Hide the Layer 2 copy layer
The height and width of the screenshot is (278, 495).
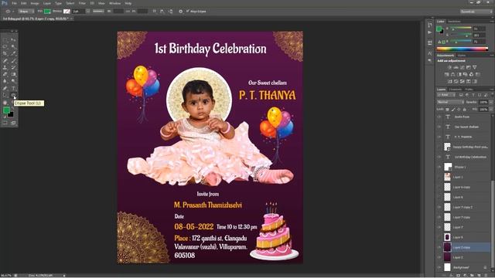pos(439,247)
